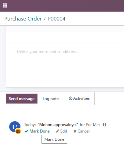Open the Purchase Order breadcrumb link
Viewport: 124px width, 150px height.
23,19
